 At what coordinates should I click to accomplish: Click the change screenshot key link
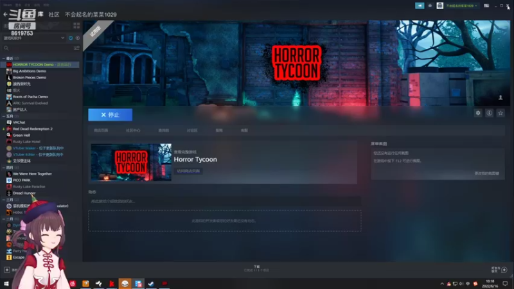click(487, 173)
